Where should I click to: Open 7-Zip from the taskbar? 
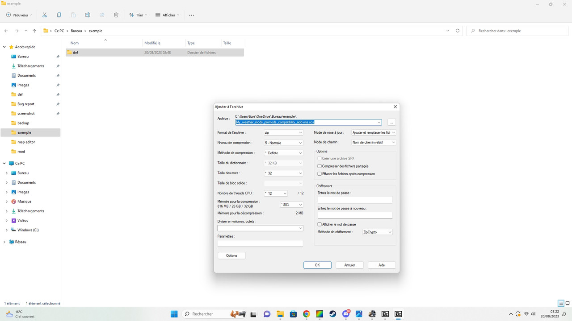[x=385, y=314]
